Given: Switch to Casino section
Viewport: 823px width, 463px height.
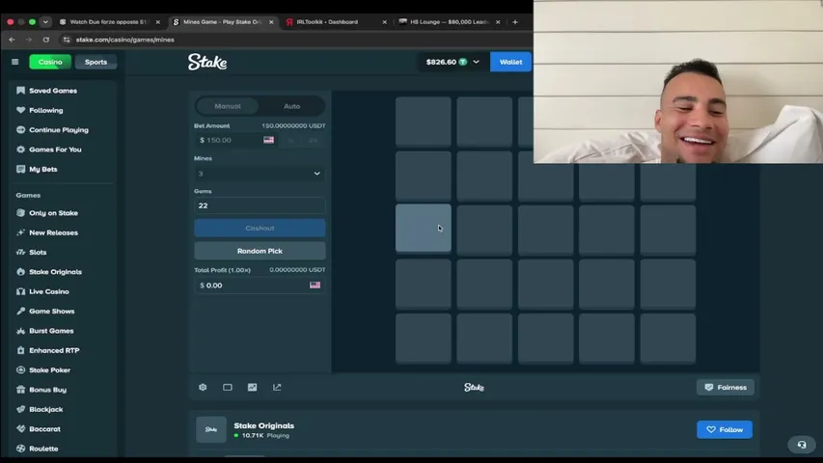Looking at the screenshot, I should click(50, 62).
